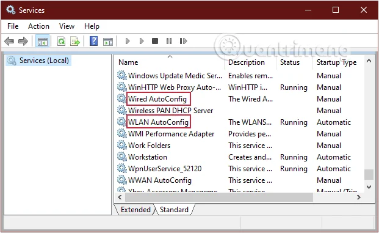
Task: Maximize the Services window
Action: point(336,10)
